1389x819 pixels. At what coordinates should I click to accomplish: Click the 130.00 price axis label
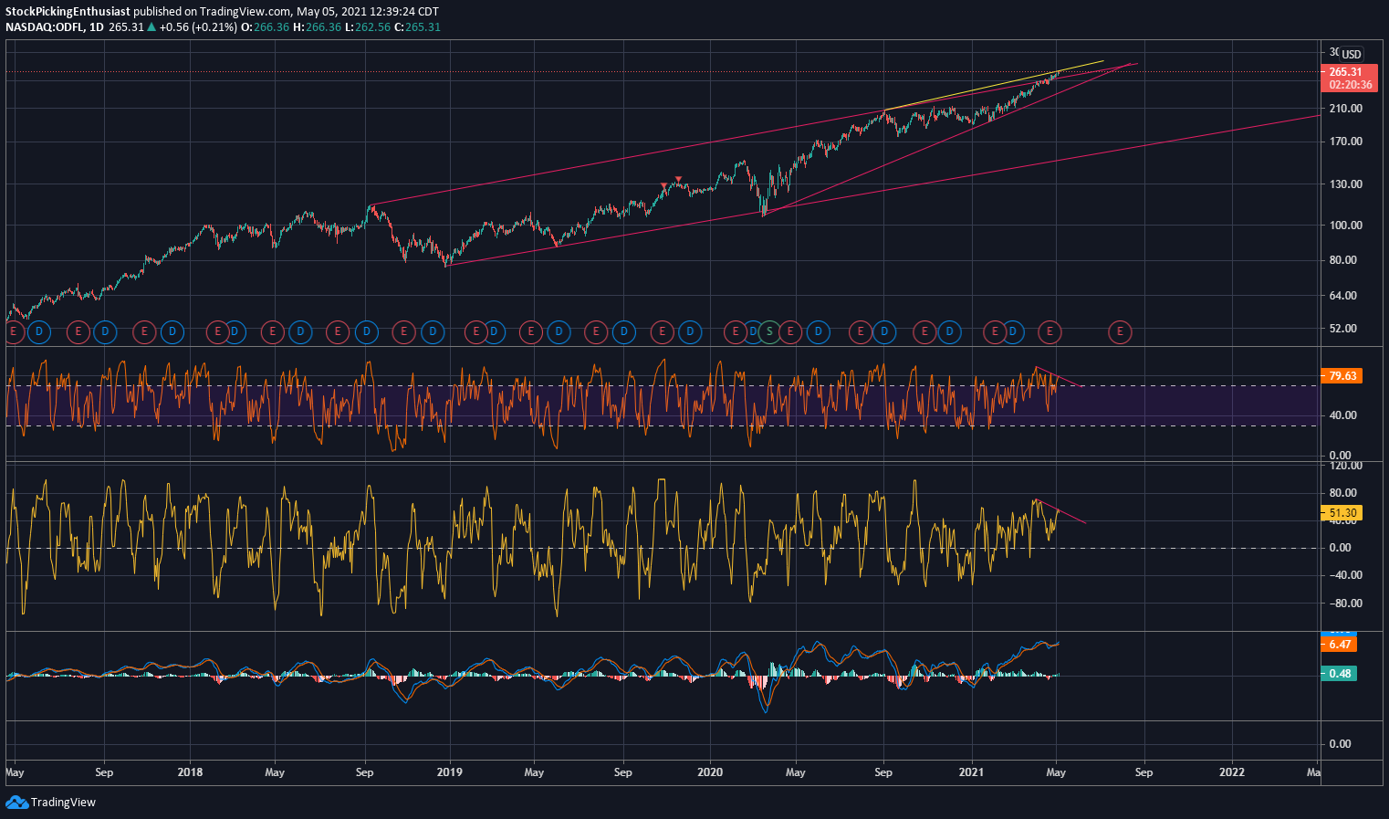1346,184
